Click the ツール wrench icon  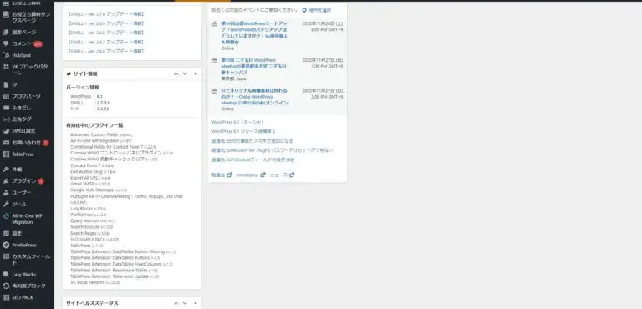coord(6,204)
